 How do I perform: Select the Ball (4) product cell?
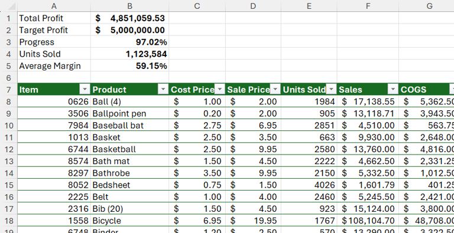coord(129,101)
